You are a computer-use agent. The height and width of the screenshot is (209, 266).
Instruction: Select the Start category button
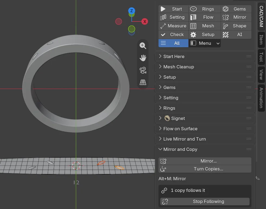click(x=173, y=9)
